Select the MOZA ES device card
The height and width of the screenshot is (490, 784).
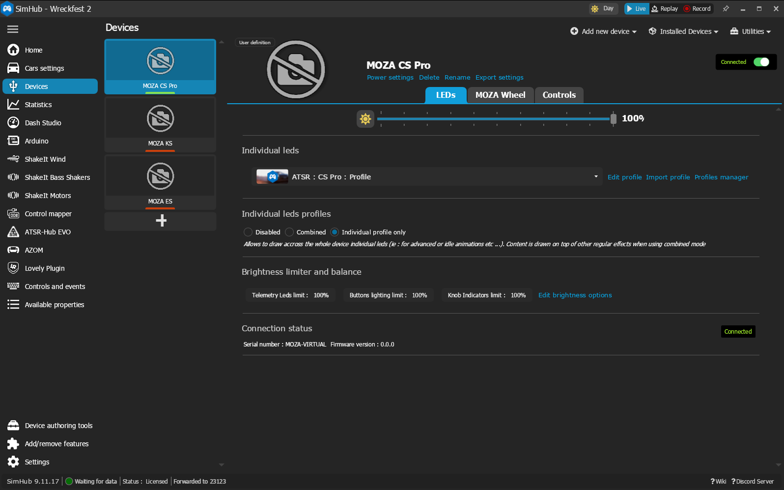click(x=160, y=182)
